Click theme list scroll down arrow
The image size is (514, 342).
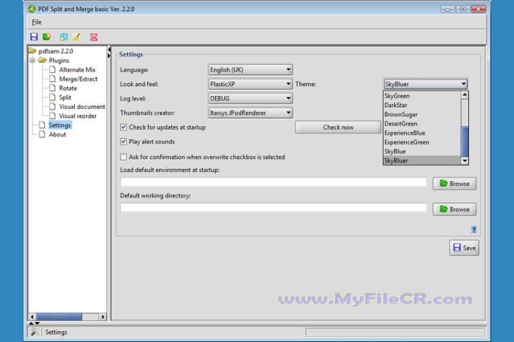tap(465, 161)
